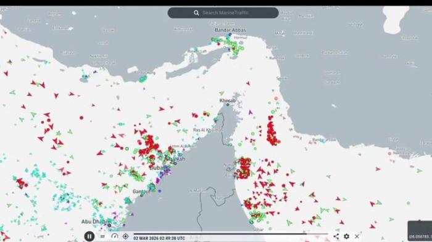Click the Abu Dhabi city label
This screenshot has height=242, width=432.
click(94, 222)
